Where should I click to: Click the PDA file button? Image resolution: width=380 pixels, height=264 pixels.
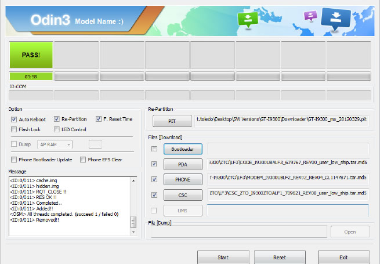(183, 164)
